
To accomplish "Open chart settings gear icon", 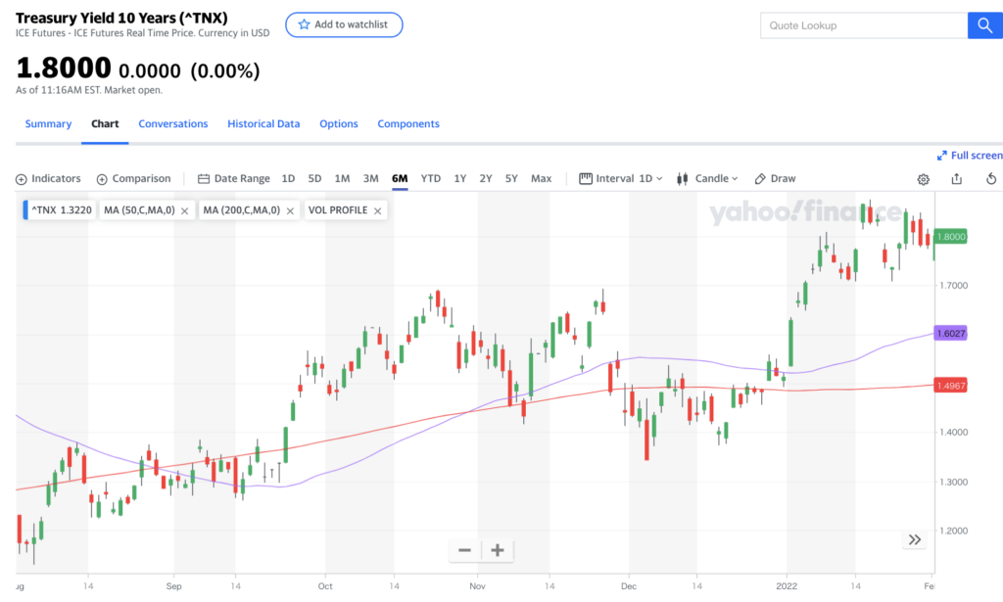I will 923,179.
